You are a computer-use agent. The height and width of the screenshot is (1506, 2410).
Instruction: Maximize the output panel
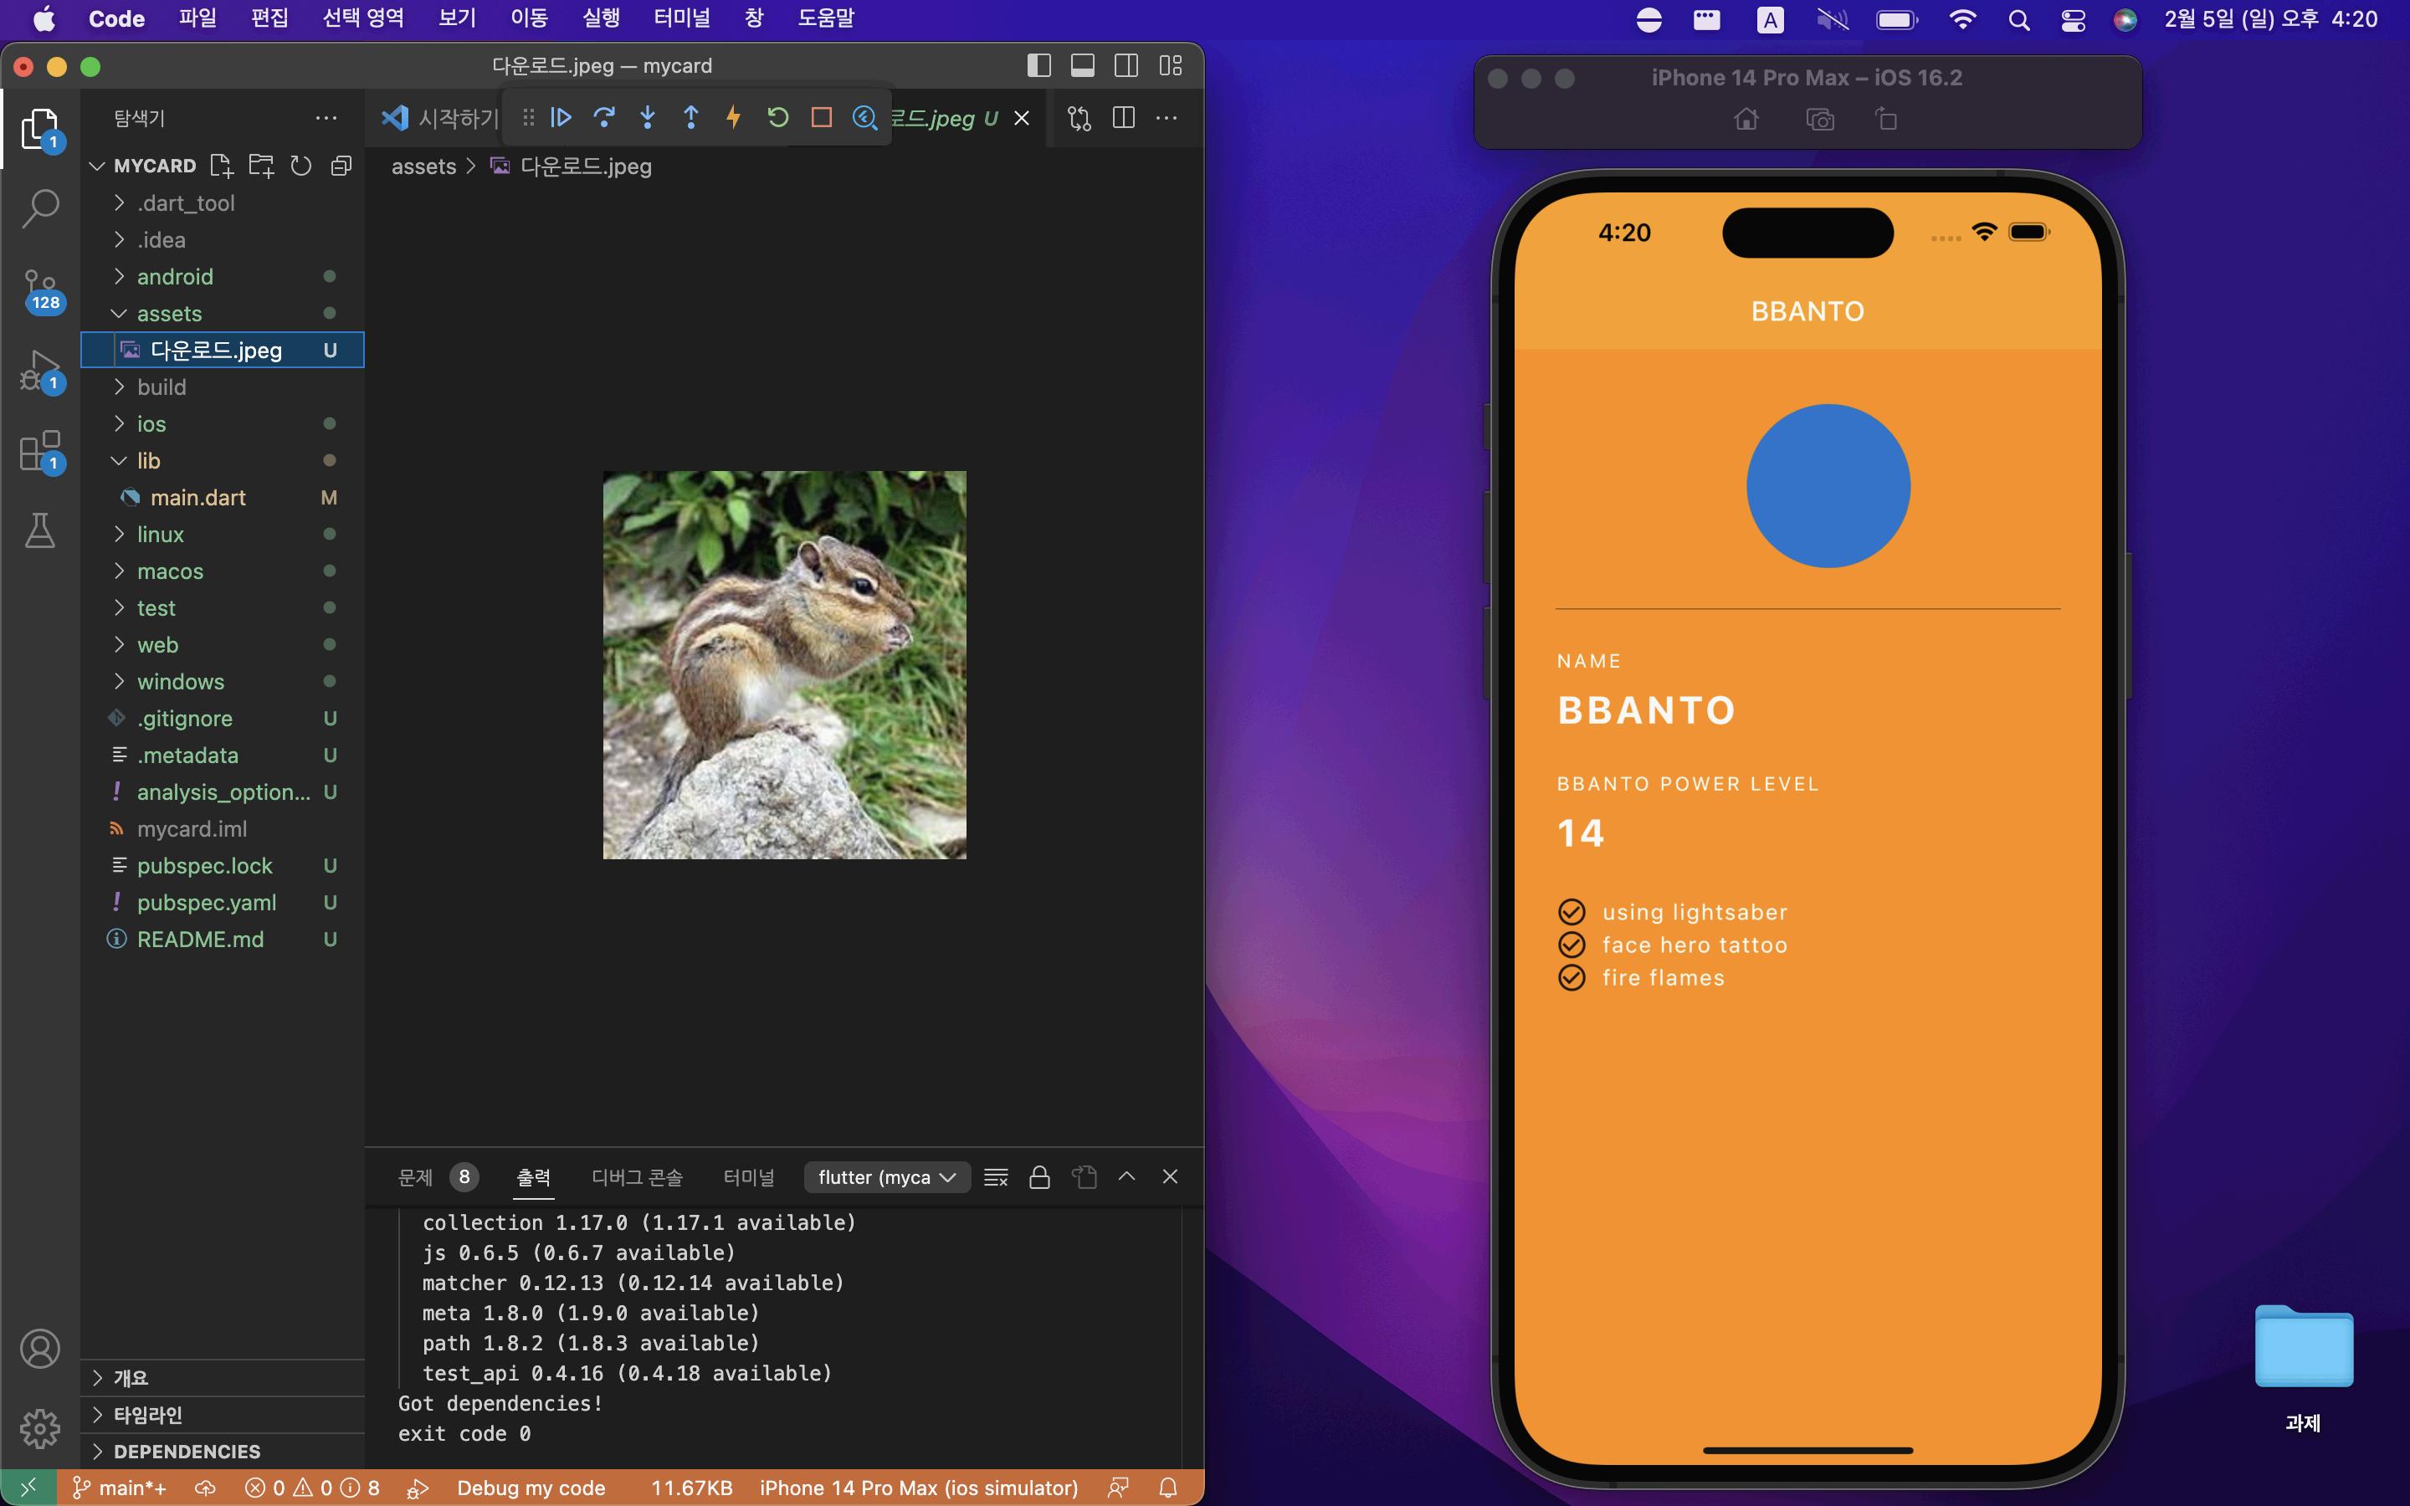[1126, 1176]
